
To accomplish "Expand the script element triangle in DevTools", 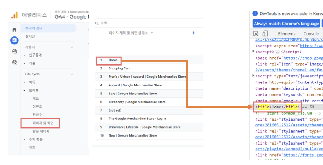I will [253, 51].
